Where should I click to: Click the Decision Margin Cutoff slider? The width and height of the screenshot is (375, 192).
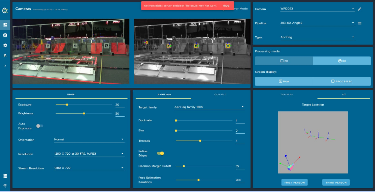204,166
